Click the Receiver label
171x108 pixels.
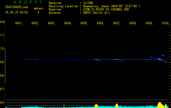click(x=55, y=9)
